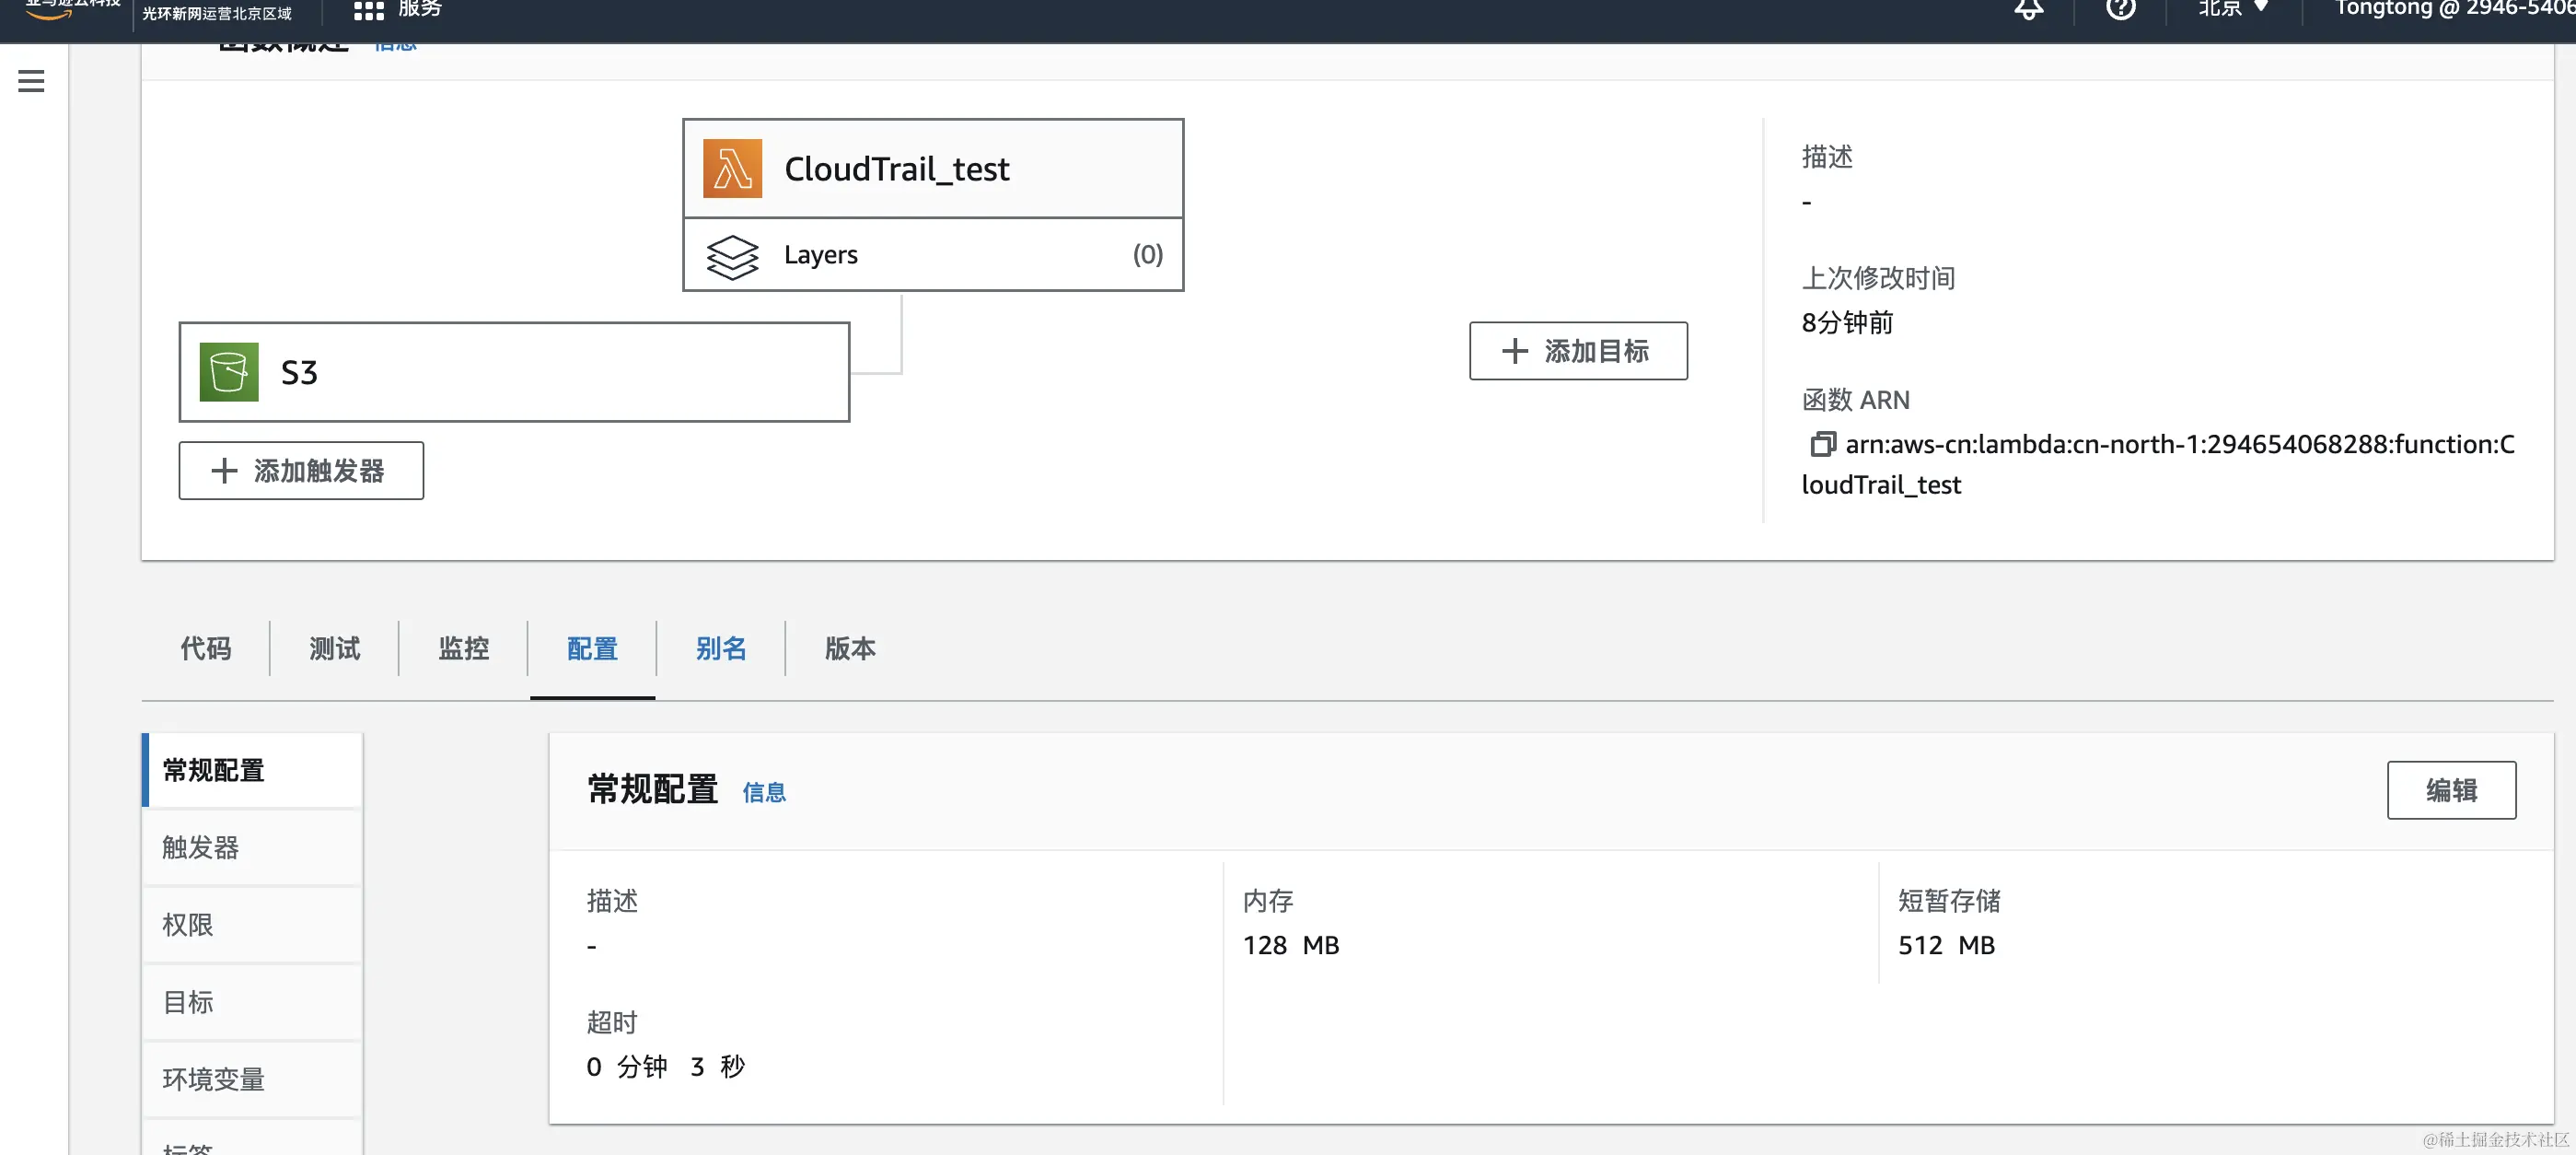
Task: Click the Layers stack icon
Action: coord(732,256)
